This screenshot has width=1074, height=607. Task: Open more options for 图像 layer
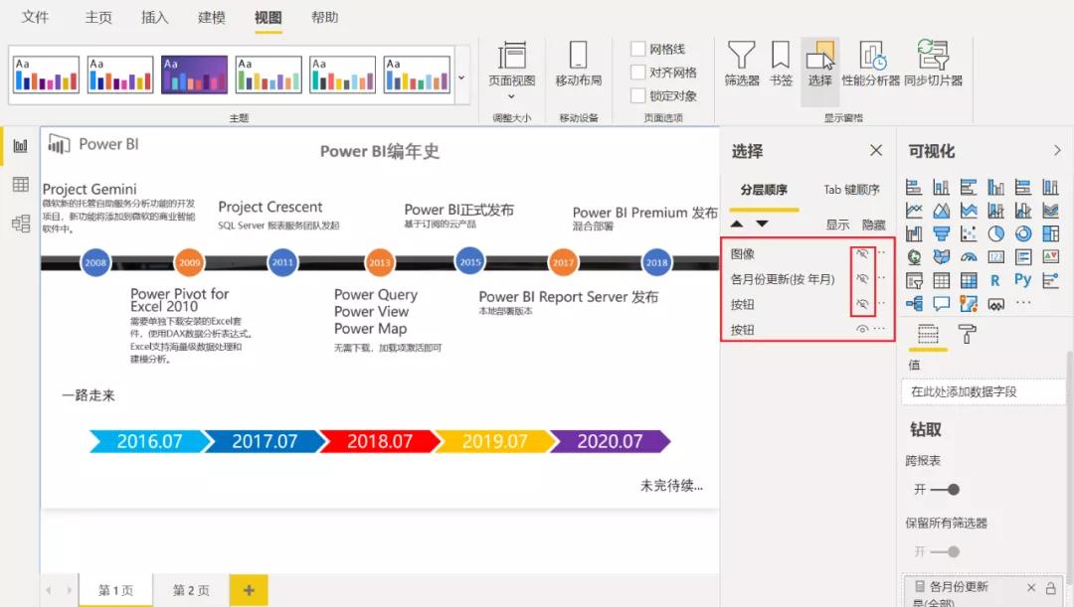[881, 253]
